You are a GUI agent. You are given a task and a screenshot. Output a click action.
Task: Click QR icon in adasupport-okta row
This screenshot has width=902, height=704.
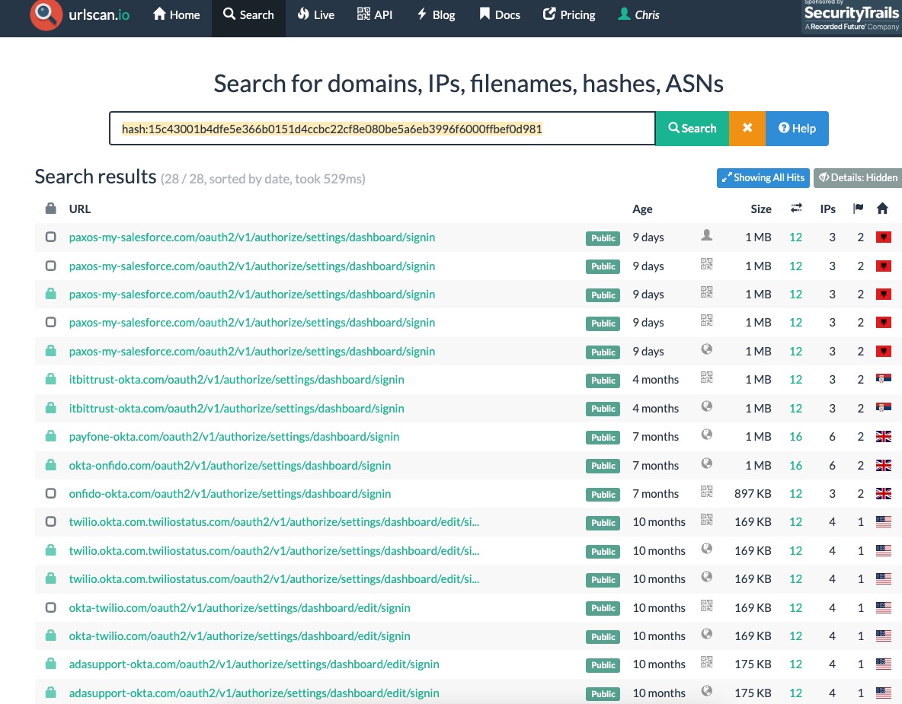click(x=707, y=662)
